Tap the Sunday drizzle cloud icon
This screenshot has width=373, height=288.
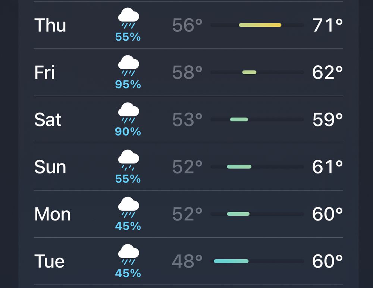coord(128,160)
